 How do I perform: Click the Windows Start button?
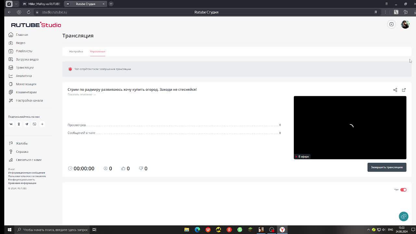9,230
